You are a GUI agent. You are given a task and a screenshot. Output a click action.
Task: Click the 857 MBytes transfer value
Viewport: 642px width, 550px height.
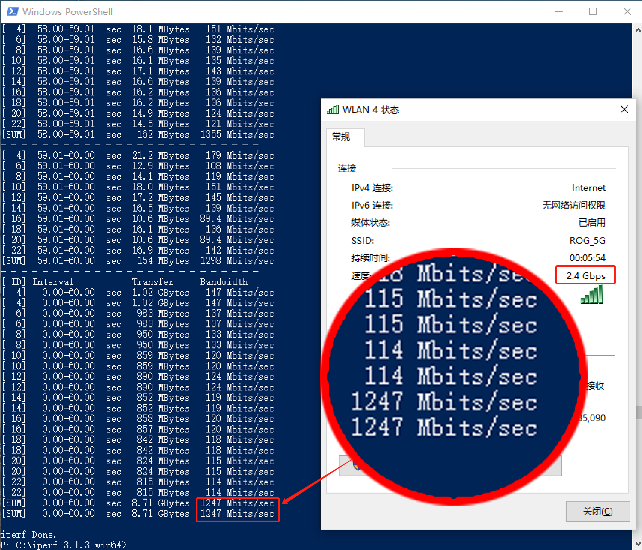click(163, 429)
